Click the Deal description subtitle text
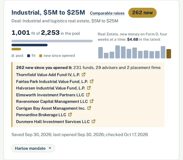This screenshot has width=183, height=160. pos(65,21)
